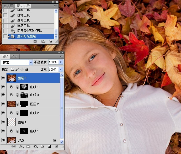Click Layers scrollbar up arrow
The image size is (181, 154).
coord(62,75)
